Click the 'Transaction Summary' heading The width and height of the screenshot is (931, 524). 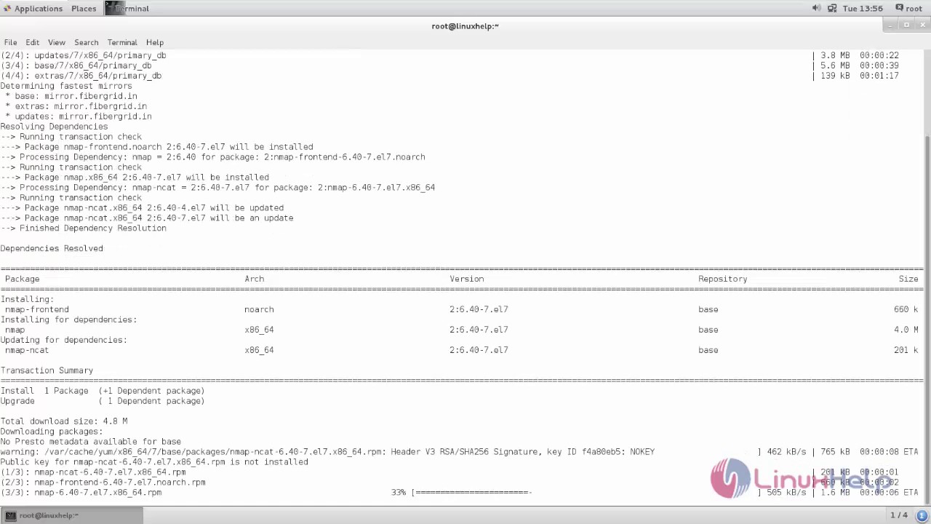click(x=47, y=370)
